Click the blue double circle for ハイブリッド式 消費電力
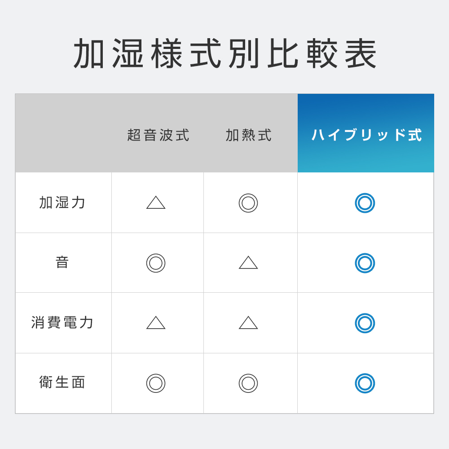The image size is (449, 449). point(365,323)
